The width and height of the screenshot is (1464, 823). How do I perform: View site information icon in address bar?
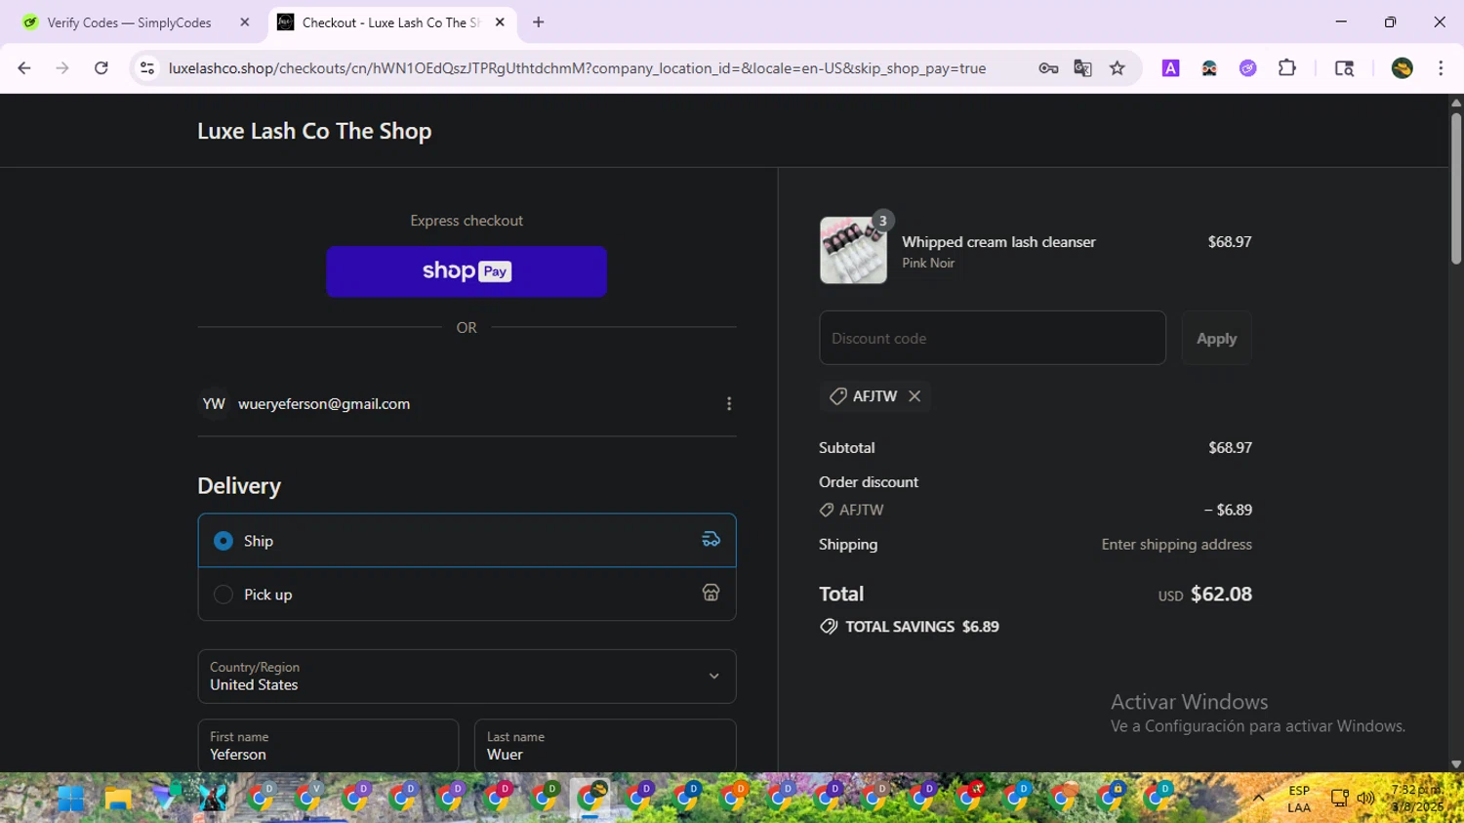click(x=147, y=68)
